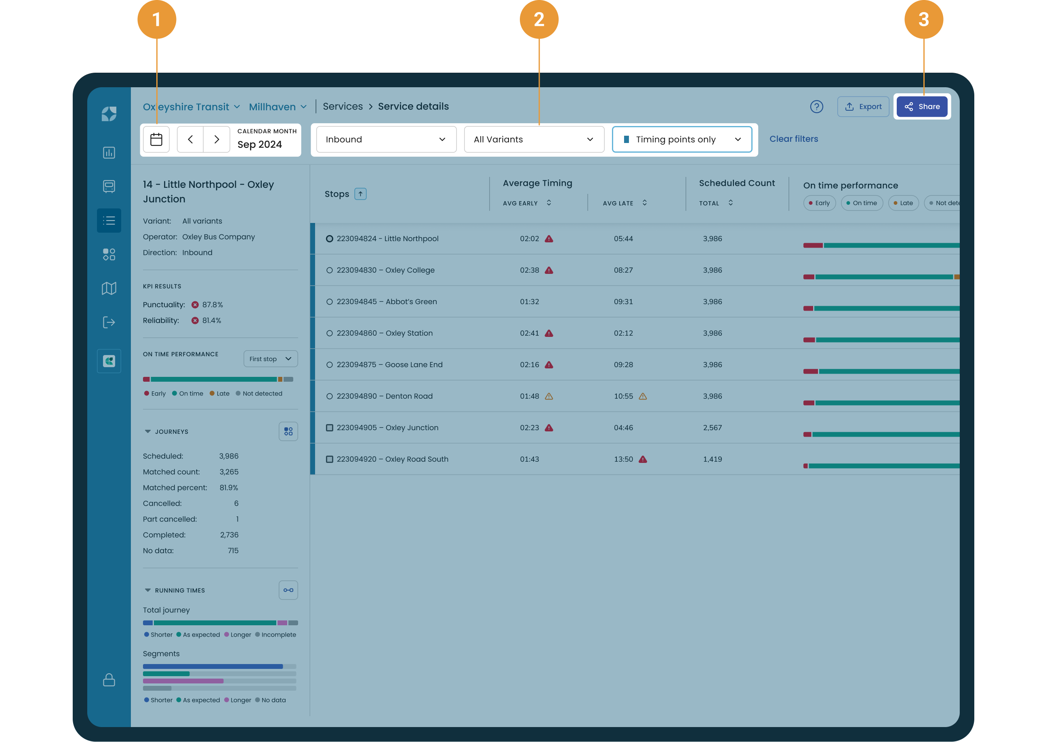
Task: Click Clear filters link
Action: coord(793,139)
